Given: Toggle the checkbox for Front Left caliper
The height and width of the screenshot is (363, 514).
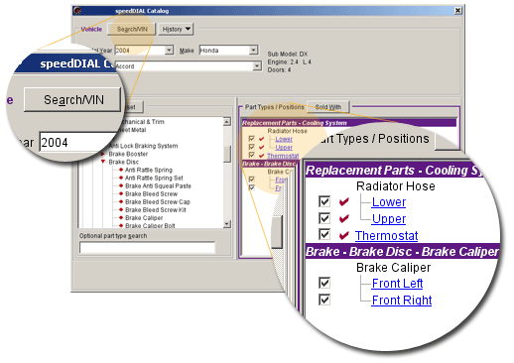Looking at the screenshot, I should [x=324, y=283].
